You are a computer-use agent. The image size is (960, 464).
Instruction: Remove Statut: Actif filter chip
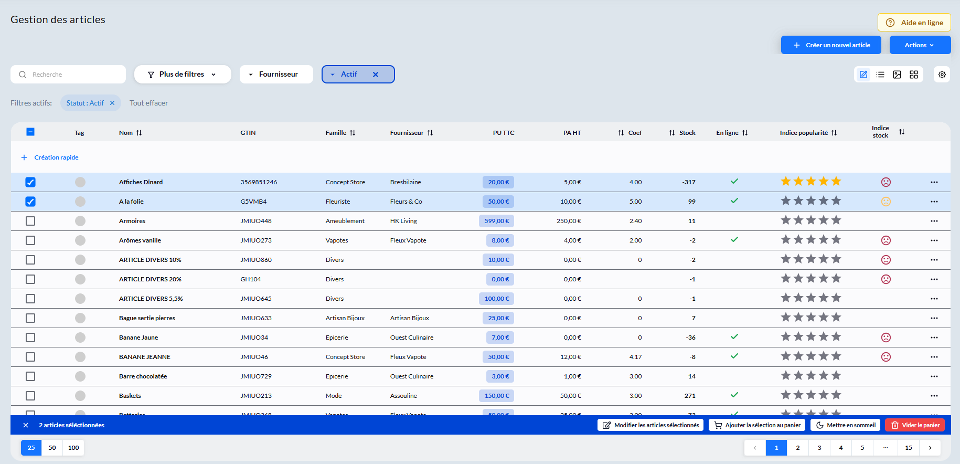[112, 103]
